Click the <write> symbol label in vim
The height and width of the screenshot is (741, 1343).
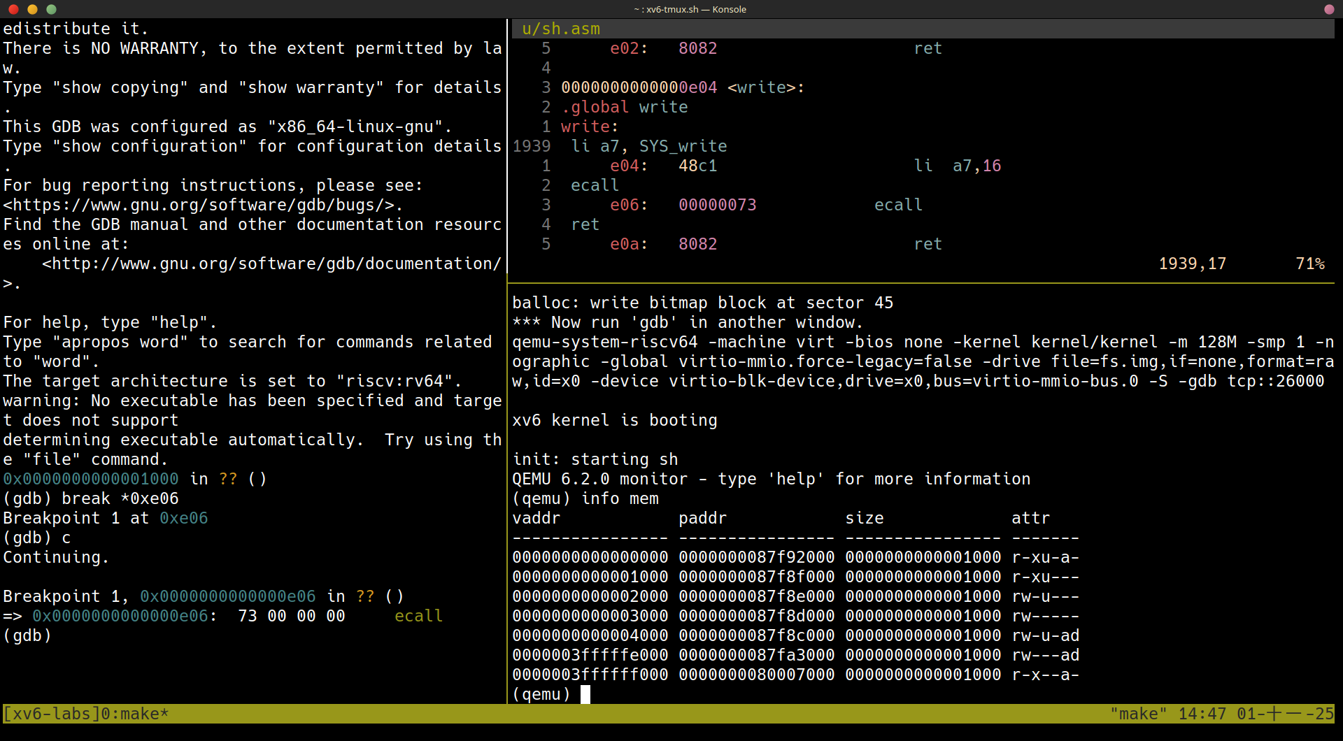coord(765,87)
